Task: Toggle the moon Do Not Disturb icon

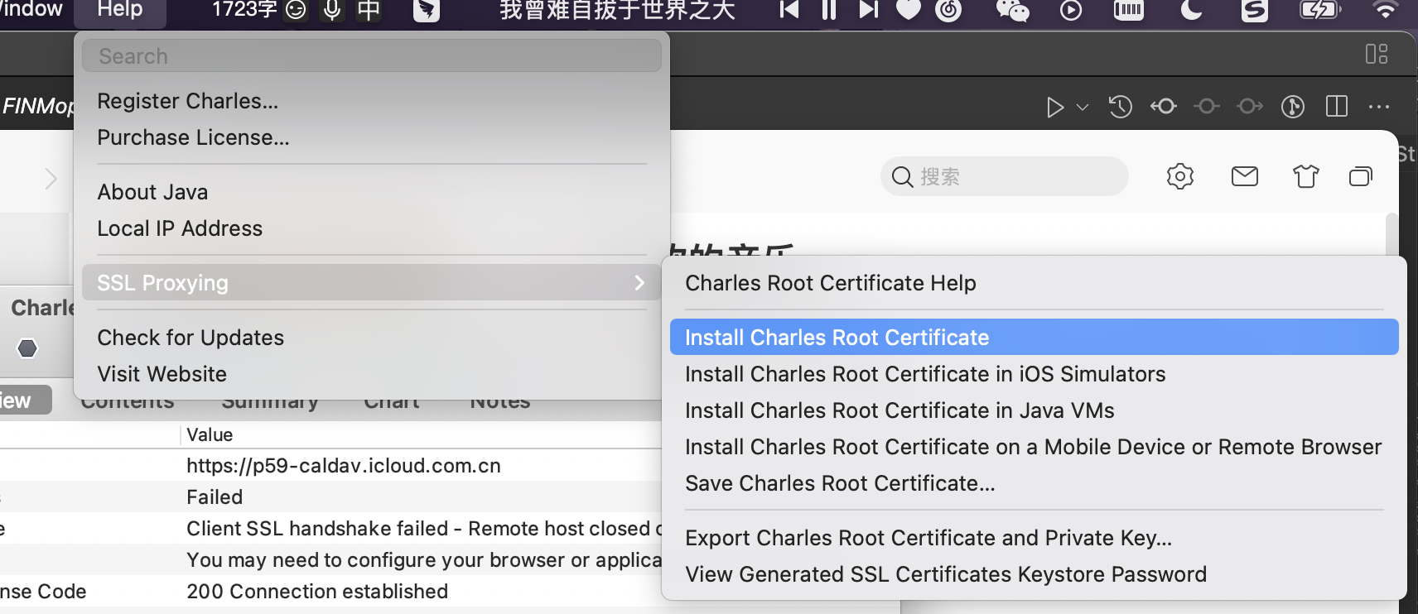Action: [x=1192, y=10]
